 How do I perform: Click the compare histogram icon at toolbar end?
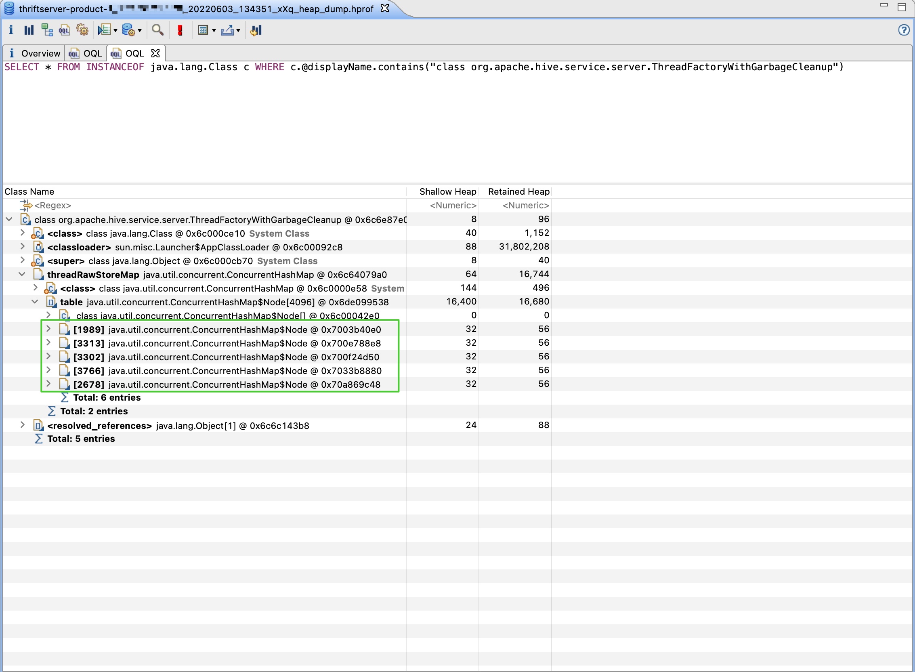click(x=256, y=30)
